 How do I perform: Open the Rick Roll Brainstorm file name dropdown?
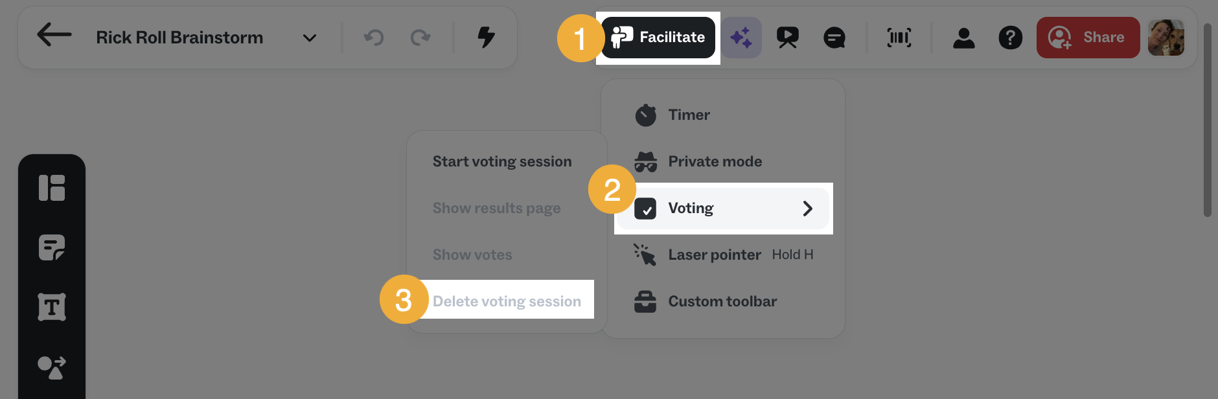coord(309,38)
